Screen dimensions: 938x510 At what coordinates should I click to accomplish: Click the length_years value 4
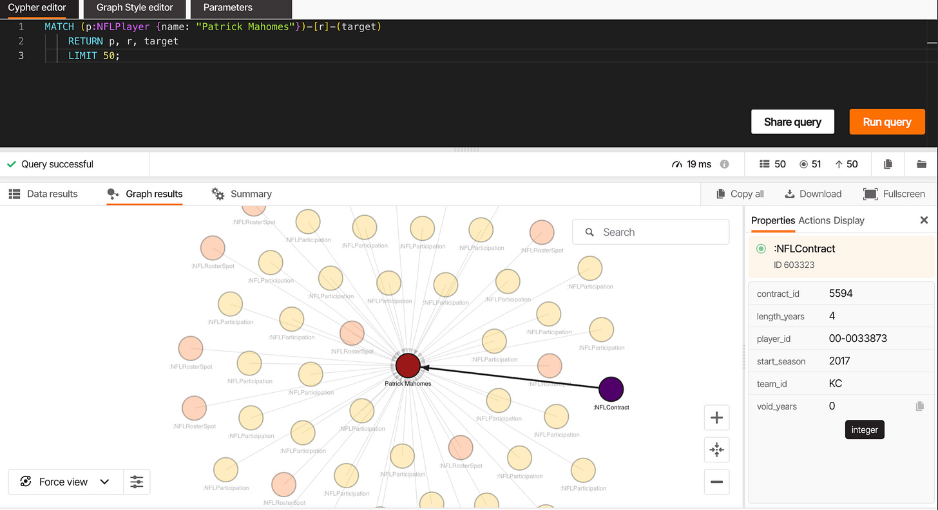tap(832, 316)
